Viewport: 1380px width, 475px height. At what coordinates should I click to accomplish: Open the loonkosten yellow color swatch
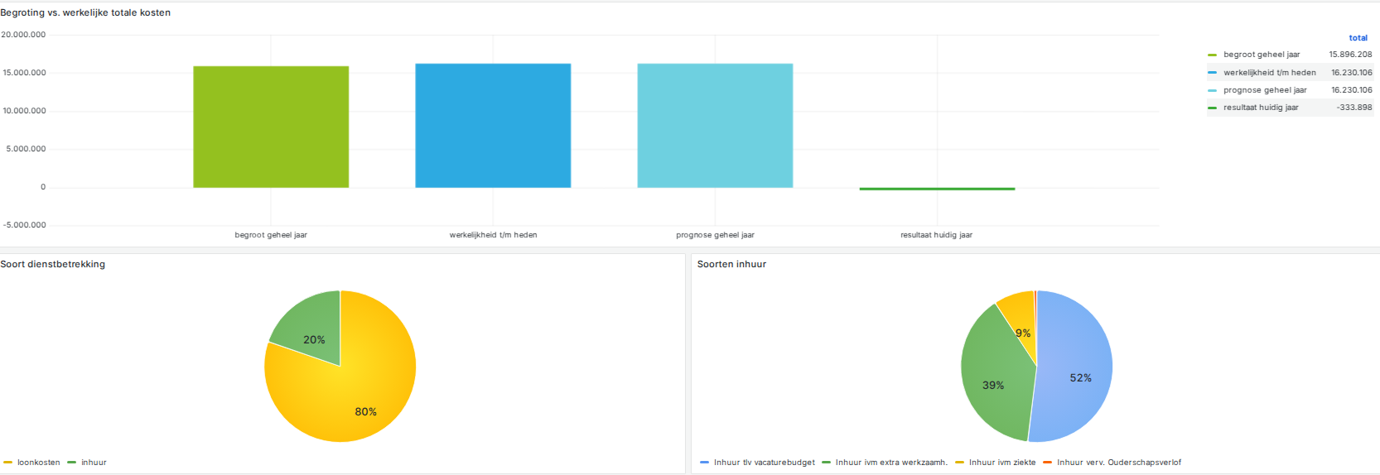7,463
